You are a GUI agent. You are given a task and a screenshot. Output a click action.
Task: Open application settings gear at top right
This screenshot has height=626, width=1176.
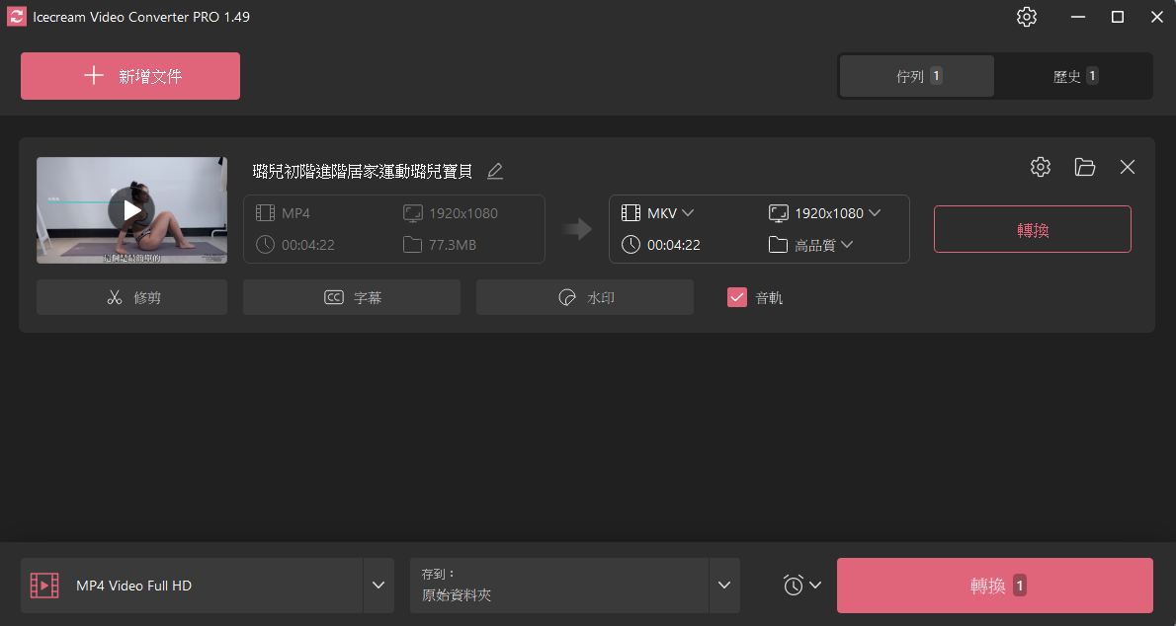(x=1026, y=17)
